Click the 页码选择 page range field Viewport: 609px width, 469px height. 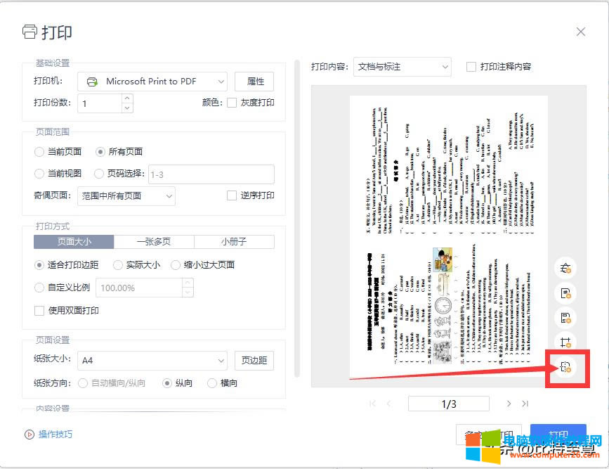coord(211,174)
